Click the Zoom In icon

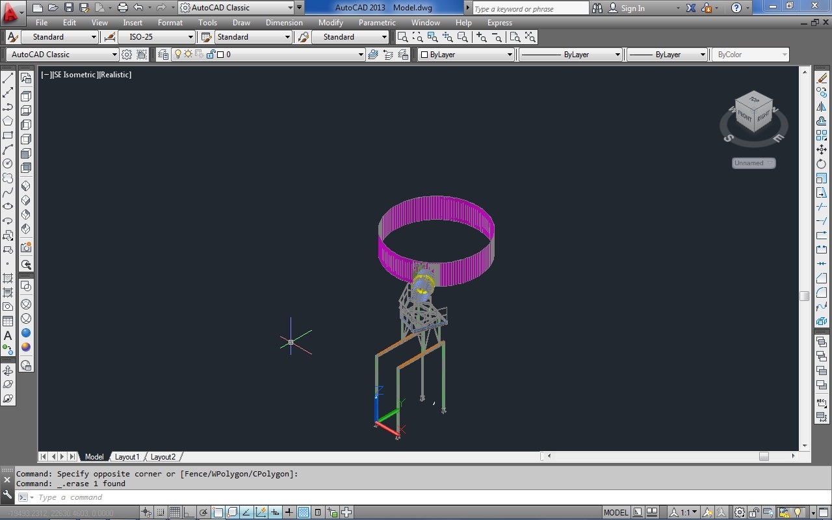tap(482, 37)
